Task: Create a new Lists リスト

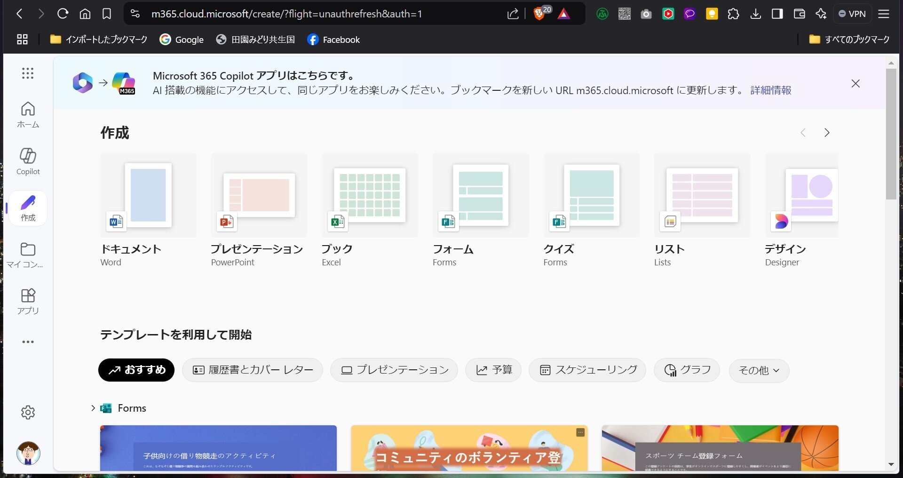Action: point(702,210)
